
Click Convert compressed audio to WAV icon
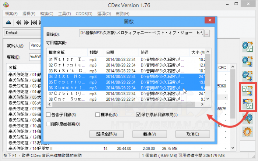(248, 104)
